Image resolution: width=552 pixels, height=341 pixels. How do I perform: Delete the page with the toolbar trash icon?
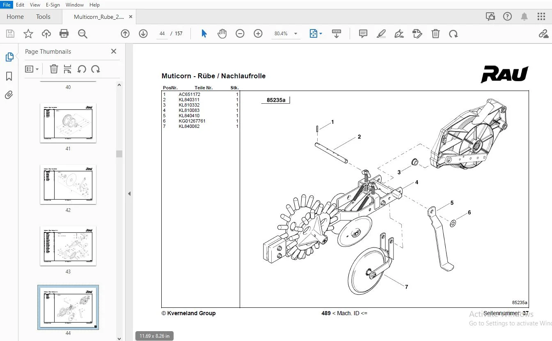(435, 34)
